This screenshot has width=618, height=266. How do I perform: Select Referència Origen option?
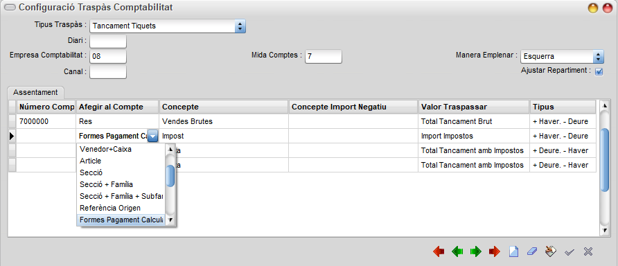[121, 208]
